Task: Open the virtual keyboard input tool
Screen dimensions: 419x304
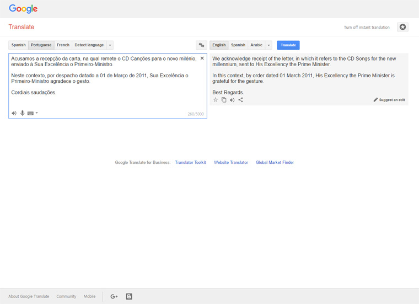Action: tap(30, 113)
